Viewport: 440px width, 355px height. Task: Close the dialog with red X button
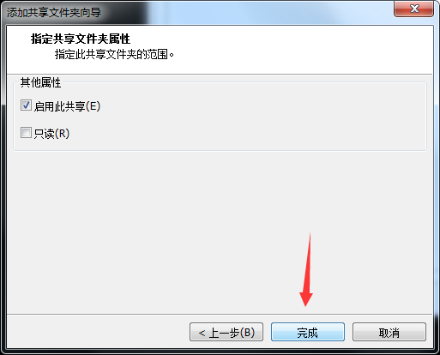(414, 9)
